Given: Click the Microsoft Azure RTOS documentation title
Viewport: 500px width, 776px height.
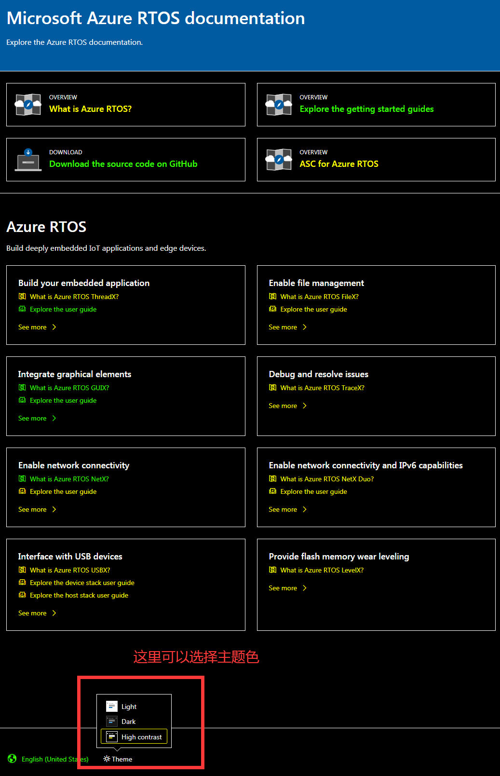Looking at the screenshot, I should pos(156,18).
